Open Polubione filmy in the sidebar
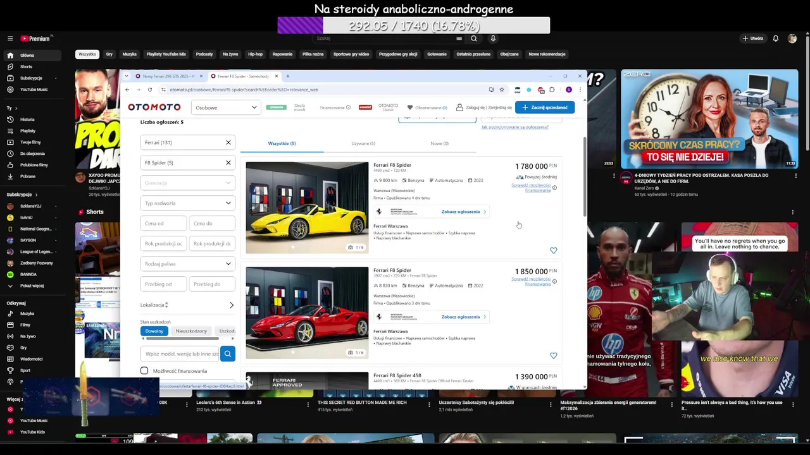810x455 pixels. pos(34,165)
